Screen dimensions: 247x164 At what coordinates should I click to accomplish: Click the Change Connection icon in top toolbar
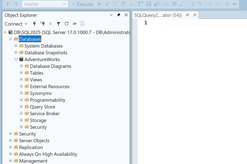[x=16, y=4]
